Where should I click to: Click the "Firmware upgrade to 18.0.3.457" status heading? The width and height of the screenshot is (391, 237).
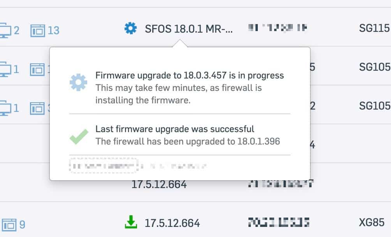pyautogui.click(x=190, y=75)
